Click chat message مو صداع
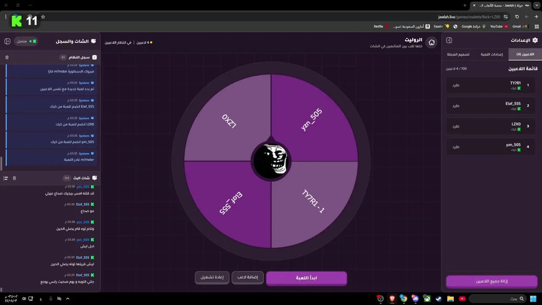 87,211
